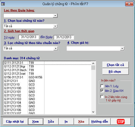The image size is (135, 127).
Task: Select row 'G112-311213Agr'
Action: 47,66
